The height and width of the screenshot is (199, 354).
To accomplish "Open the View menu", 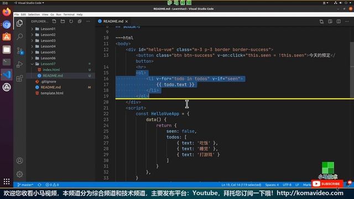I will (x=45, y=14).
